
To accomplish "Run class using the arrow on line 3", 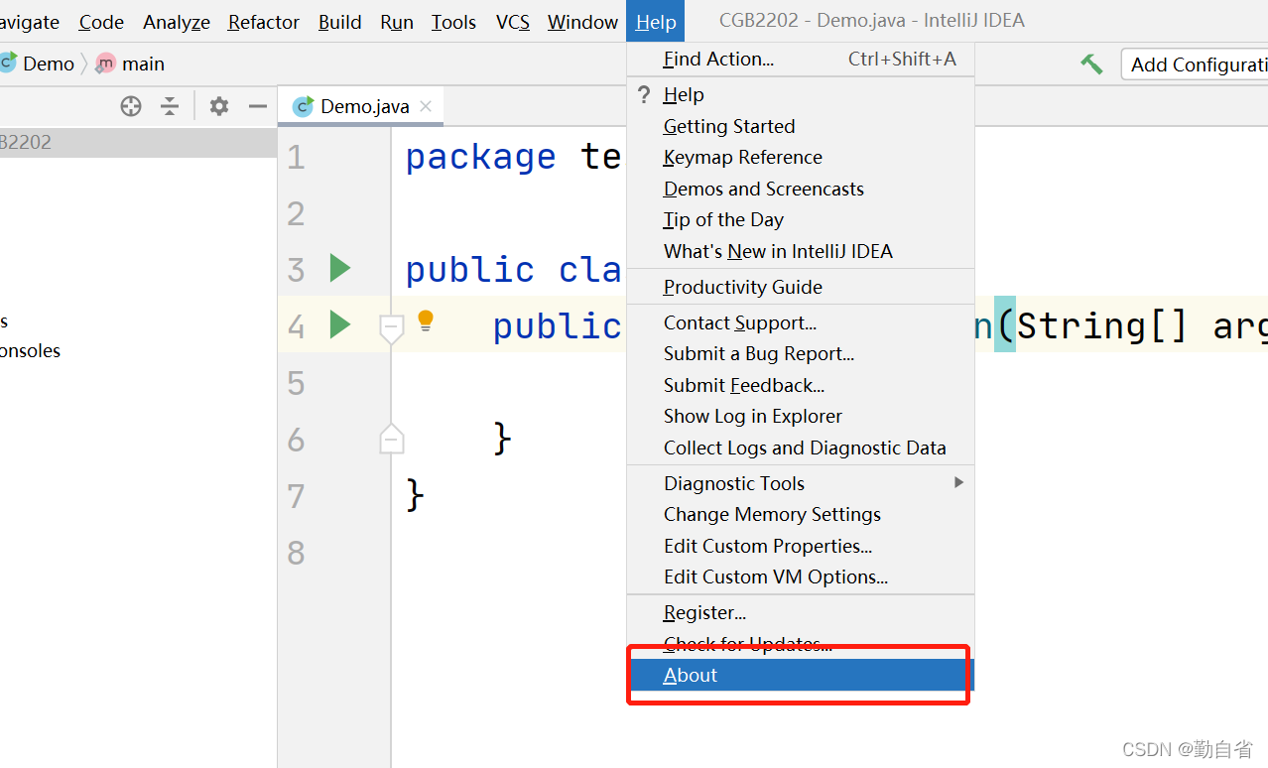I will tap(340, 268).
